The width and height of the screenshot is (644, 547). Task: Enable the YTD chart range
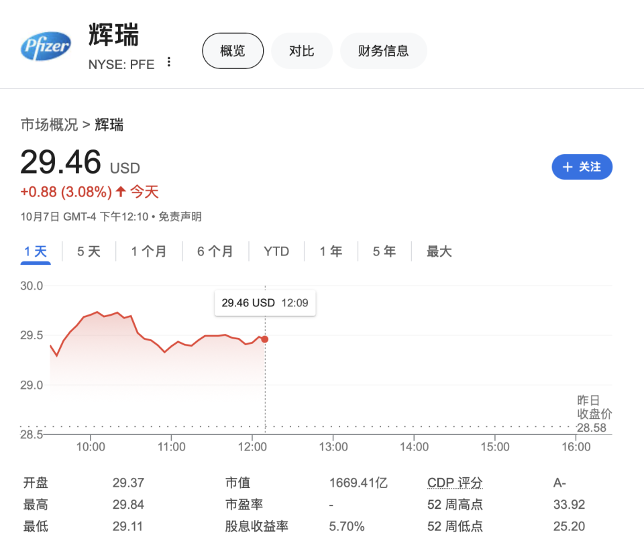tap(276, 251)
